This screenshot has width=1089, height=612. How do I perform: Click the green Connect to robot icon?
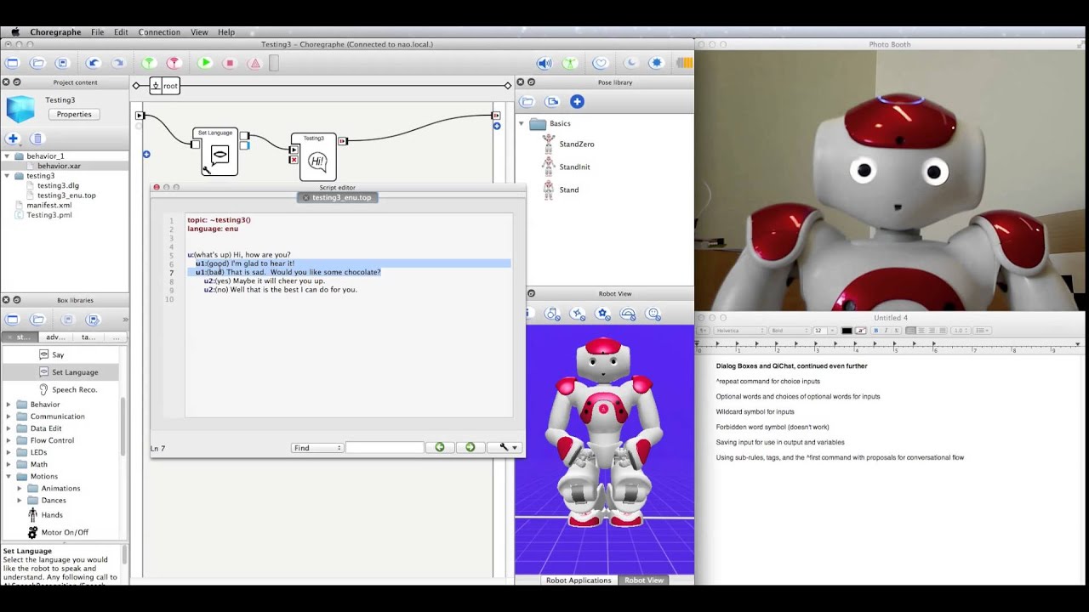[149, 63]
